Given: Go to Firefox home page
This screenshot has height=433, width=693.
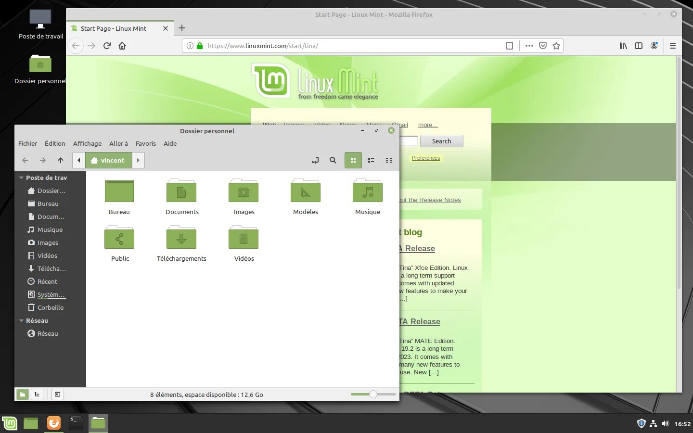Looking at the screenshot, I should point(122,46).
